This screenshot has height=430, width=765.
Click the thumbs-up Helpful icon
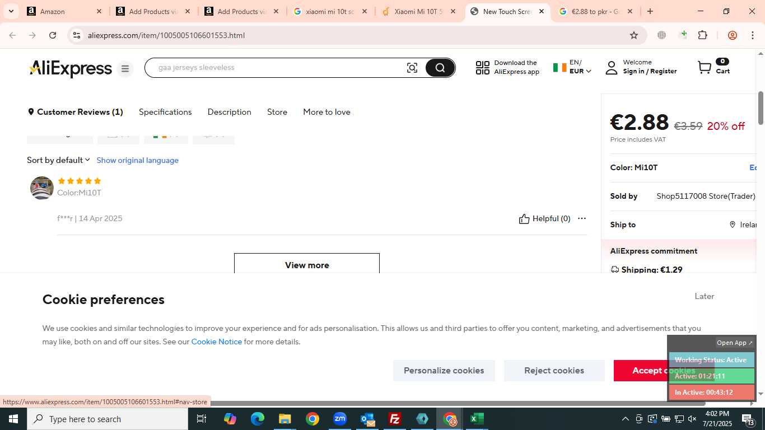pyautogui.click(x=524, y=219)
